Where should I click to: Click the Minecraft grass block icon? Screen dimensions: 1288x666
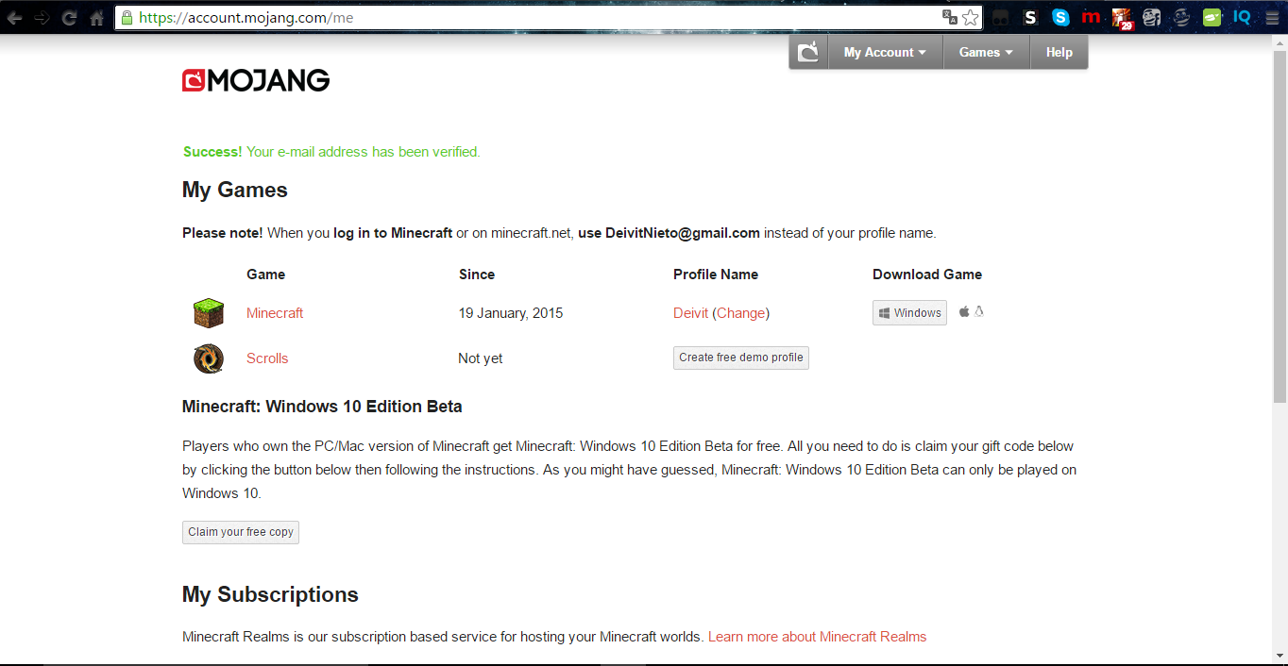pyautogui.click(x=209, y=312)
